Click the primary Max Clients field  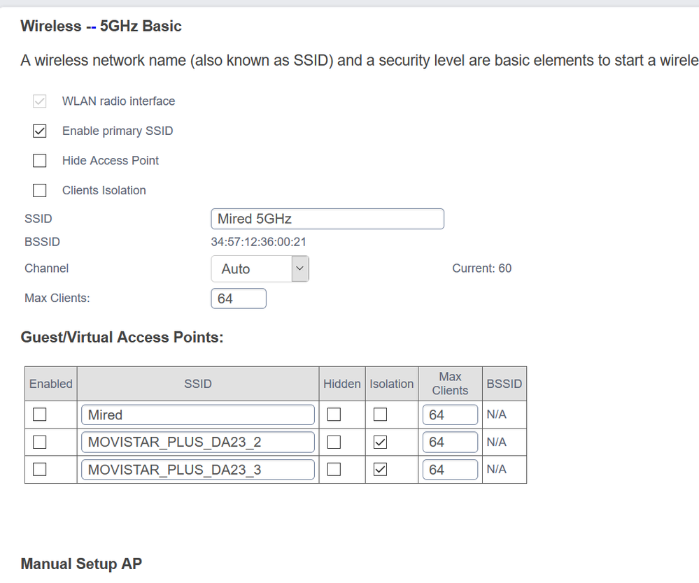(238, 298)
